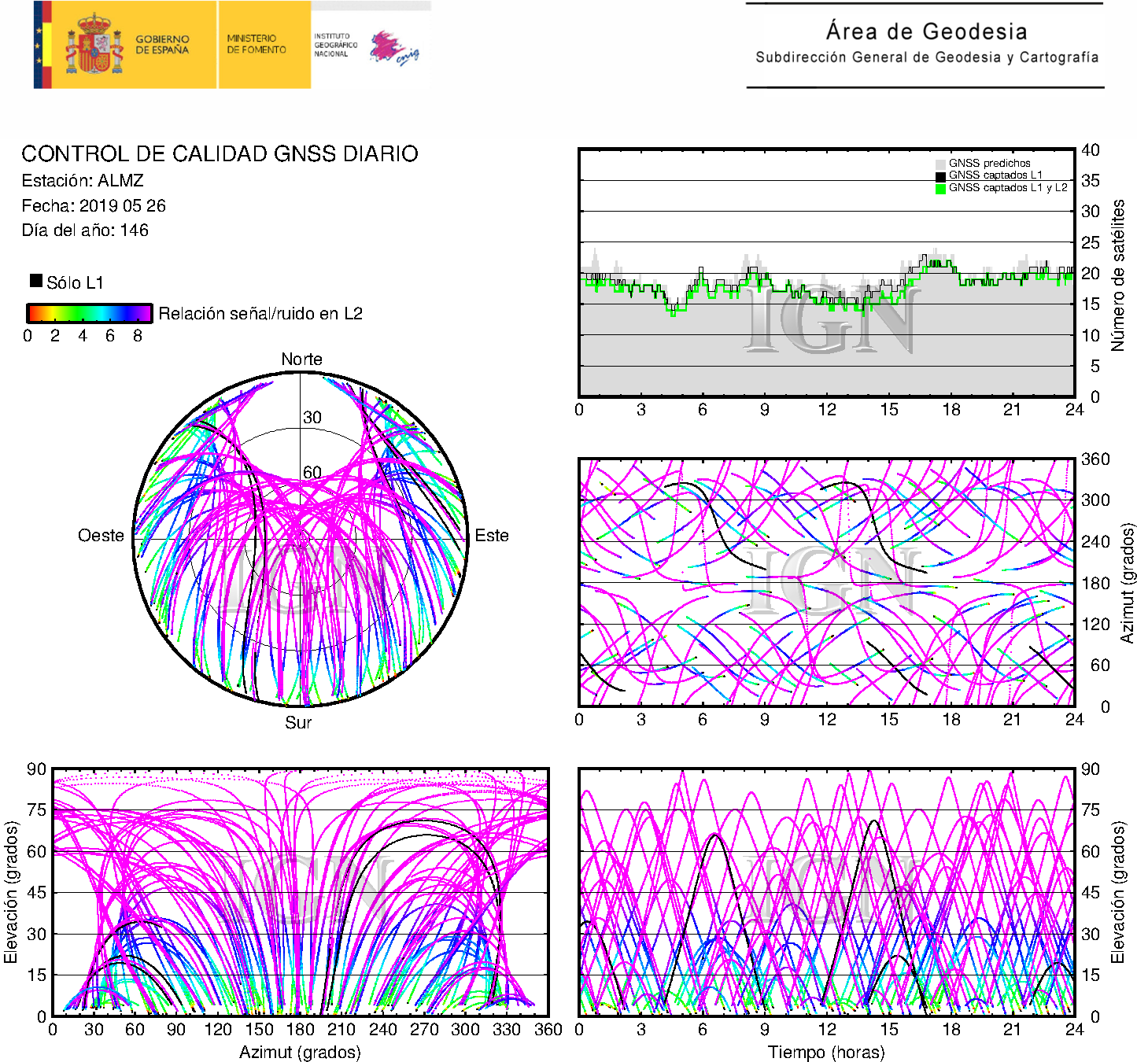Click the azimuth versus time chart
This screenshot has width=1137, height=1062.
point(826,582)
